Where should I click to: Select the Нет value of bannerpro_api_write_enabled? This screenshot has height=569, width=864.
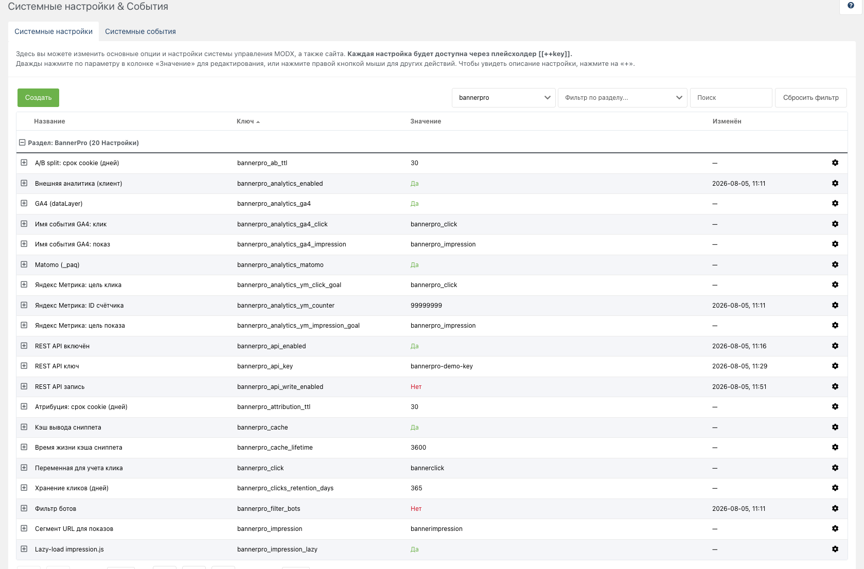point(416,387)
